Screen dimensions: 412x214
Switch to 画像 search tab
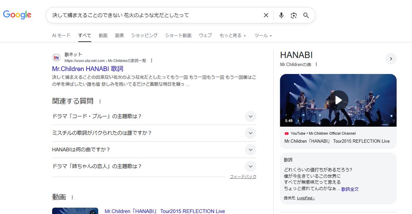point(119,35)
